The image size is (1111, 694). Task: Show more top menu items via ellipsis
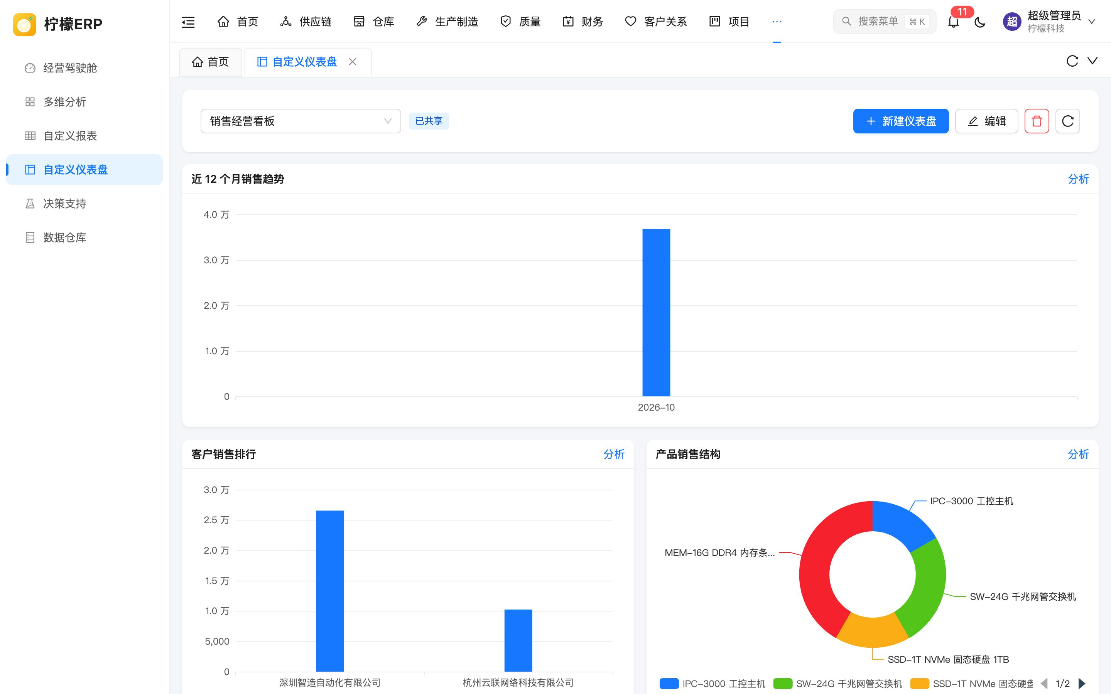(777, 22)
